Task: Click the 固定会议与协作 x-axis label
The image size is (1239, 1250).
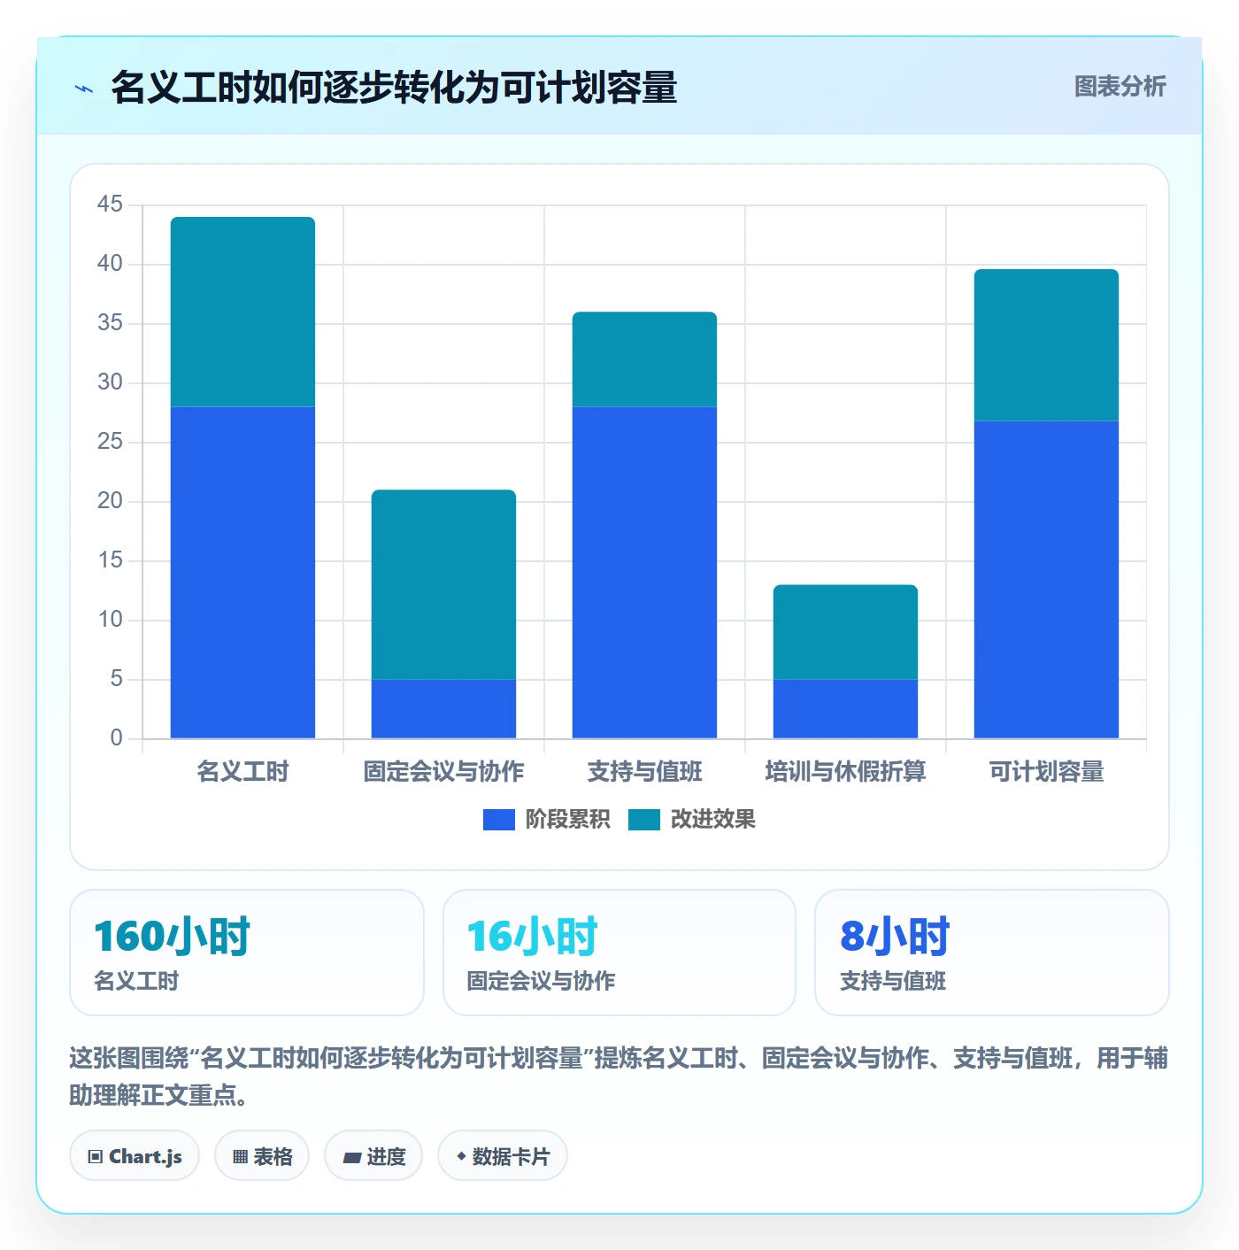Action: coord(443,772)
